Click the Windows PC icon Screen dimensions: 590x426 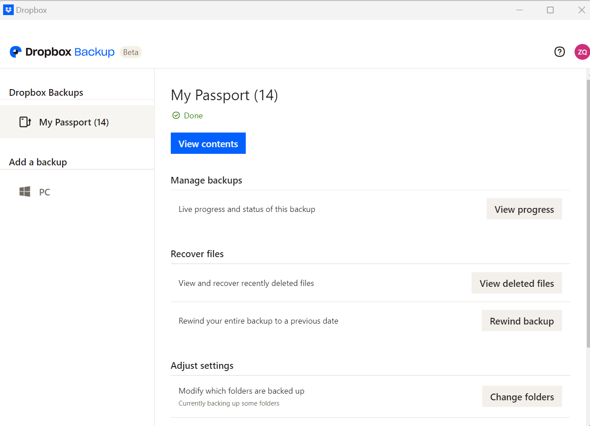click(x=25, y=192)
